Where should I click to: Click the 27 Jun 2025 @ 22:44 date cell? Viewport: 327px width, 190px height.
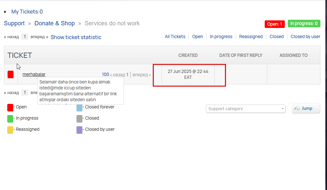[188, 74]
